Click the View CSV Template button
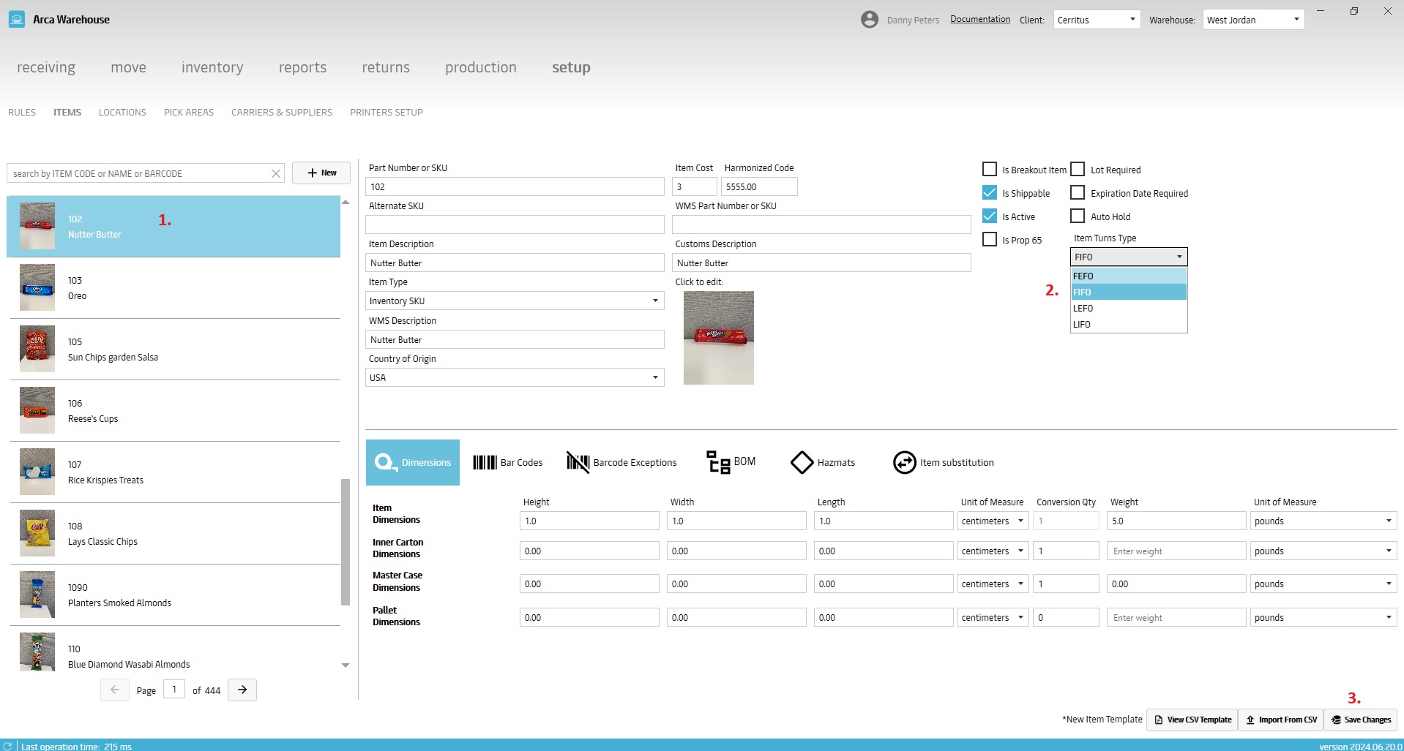Image resolution: width=1404 pixels, height=751 pixels. (x=1192, y=720)
